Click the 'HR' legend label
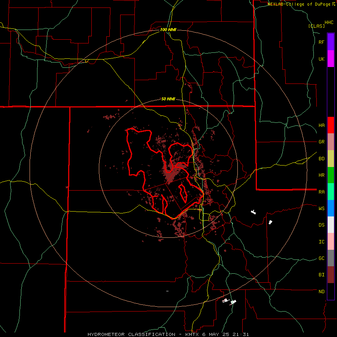Image resolution: width=337 pixels, height=337 pixels. (x=322, y=175)
